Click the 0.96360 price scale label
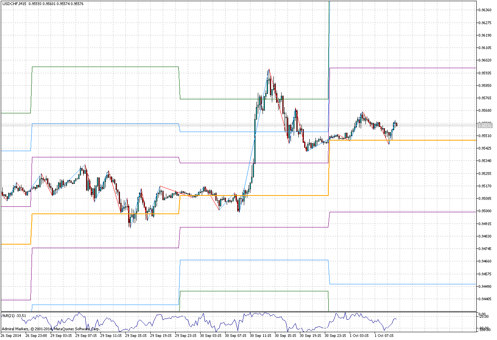The height and width of the screenshot is (340, 497). [x=485, y=10]
